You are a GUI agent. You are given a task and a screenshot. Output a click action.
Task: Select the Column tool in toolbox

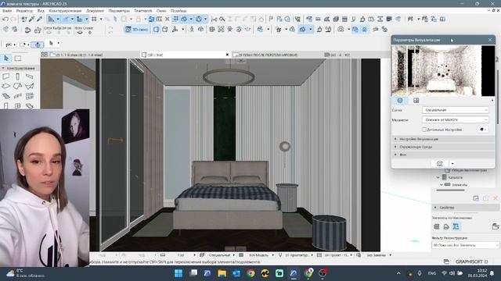click(17, 76)
